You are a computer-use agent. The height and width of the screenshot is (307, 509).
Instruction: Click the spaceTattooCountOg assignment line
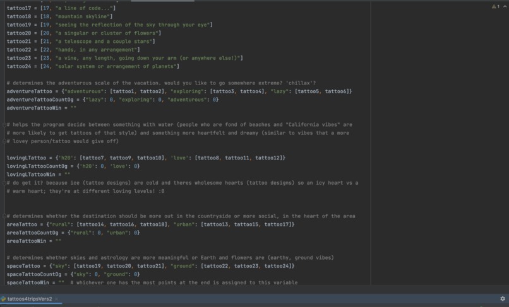click(73, 274)
